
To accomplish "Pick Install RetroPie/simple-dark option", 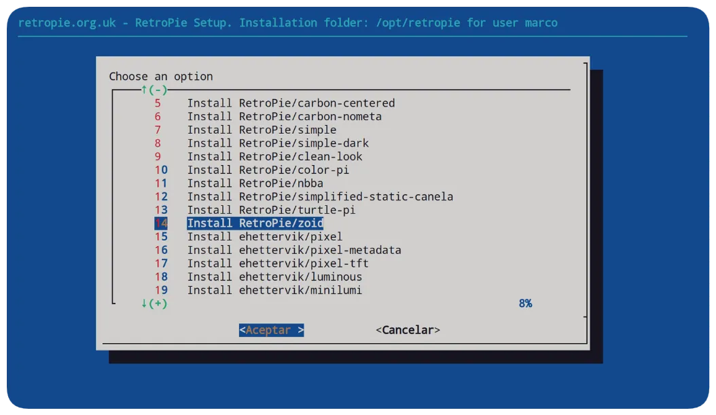I will click(278, 143).
